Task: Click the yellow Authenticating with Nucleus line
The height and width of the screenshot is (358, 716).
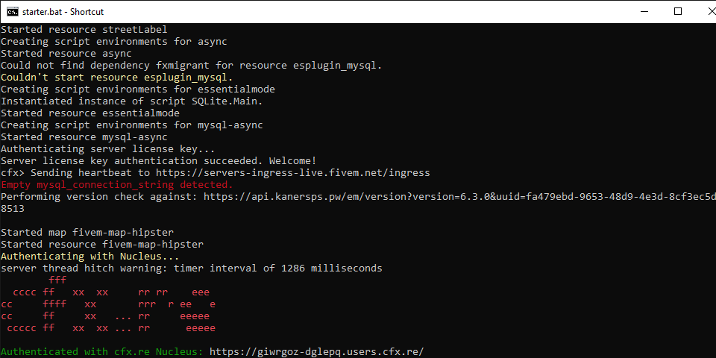Action: click(x=90, y=256)
